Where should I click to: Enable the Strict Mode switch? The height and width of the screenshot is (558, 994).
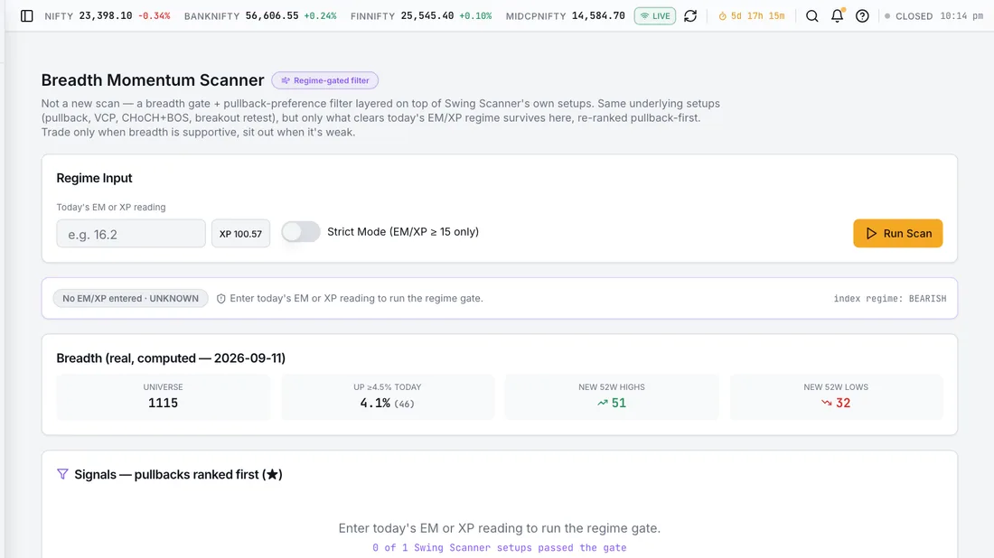[x=301, y=232]
